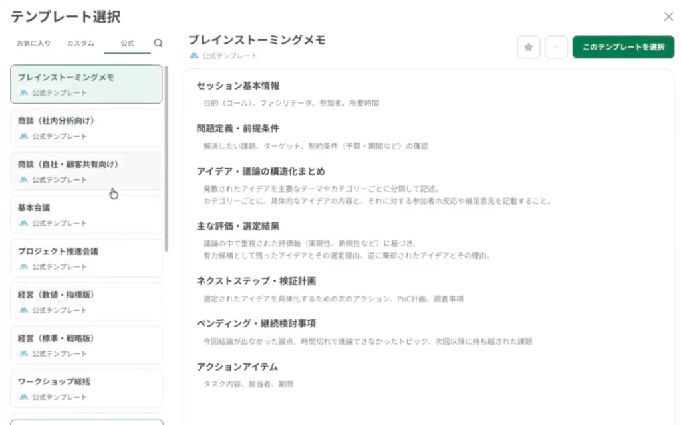Choose the 商談（自社・顧客共有向け） template
681x425 pixels.
[86, 171]
